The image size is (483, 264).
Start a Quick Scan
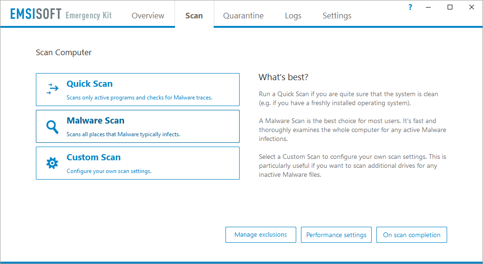click(138, 90)
